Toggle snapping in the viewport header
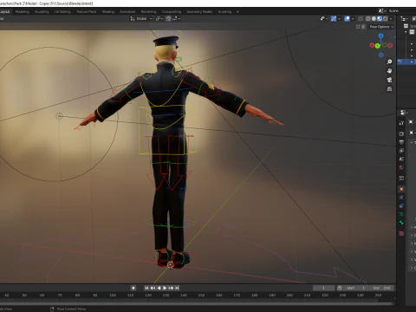 pyautogui.click(x=168, y=18)
